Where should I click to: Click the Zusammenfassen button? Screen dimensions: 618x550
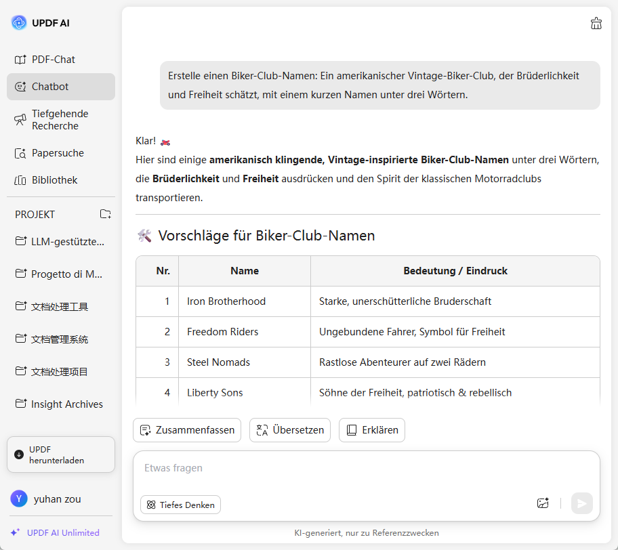point(187,430)
